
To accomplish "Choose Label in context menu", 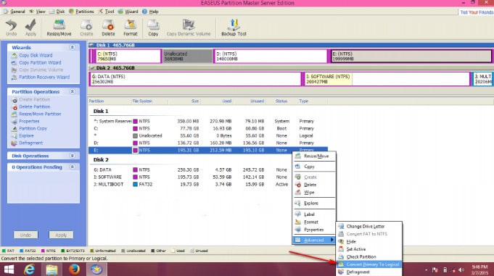I will pos(314,214).
